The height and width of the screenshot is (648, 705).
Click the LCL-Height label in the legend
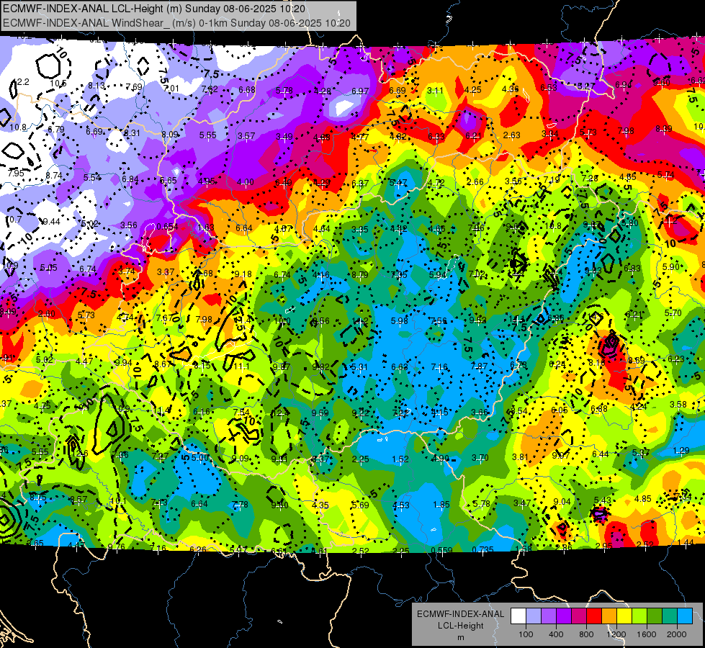pyautogui.click(x=460, y=626)
